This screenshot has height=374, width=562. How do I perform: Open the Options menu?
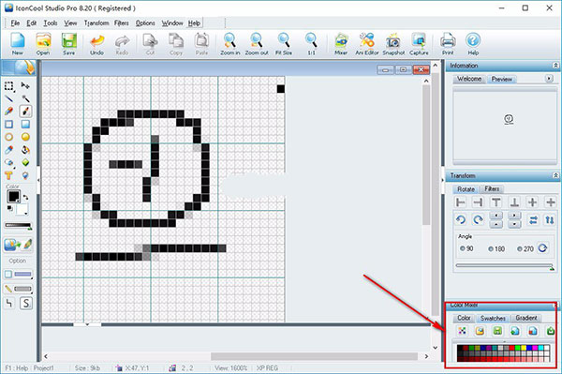pyautogui.click(x=145, y=22)
